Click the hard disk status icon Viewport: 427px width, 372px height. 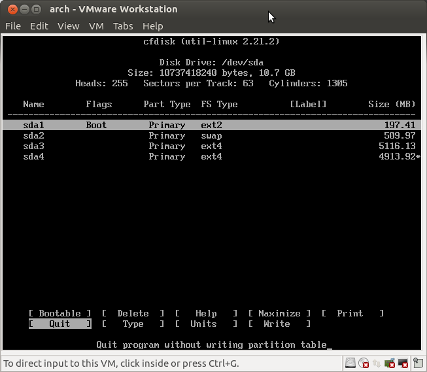[350, 363]
